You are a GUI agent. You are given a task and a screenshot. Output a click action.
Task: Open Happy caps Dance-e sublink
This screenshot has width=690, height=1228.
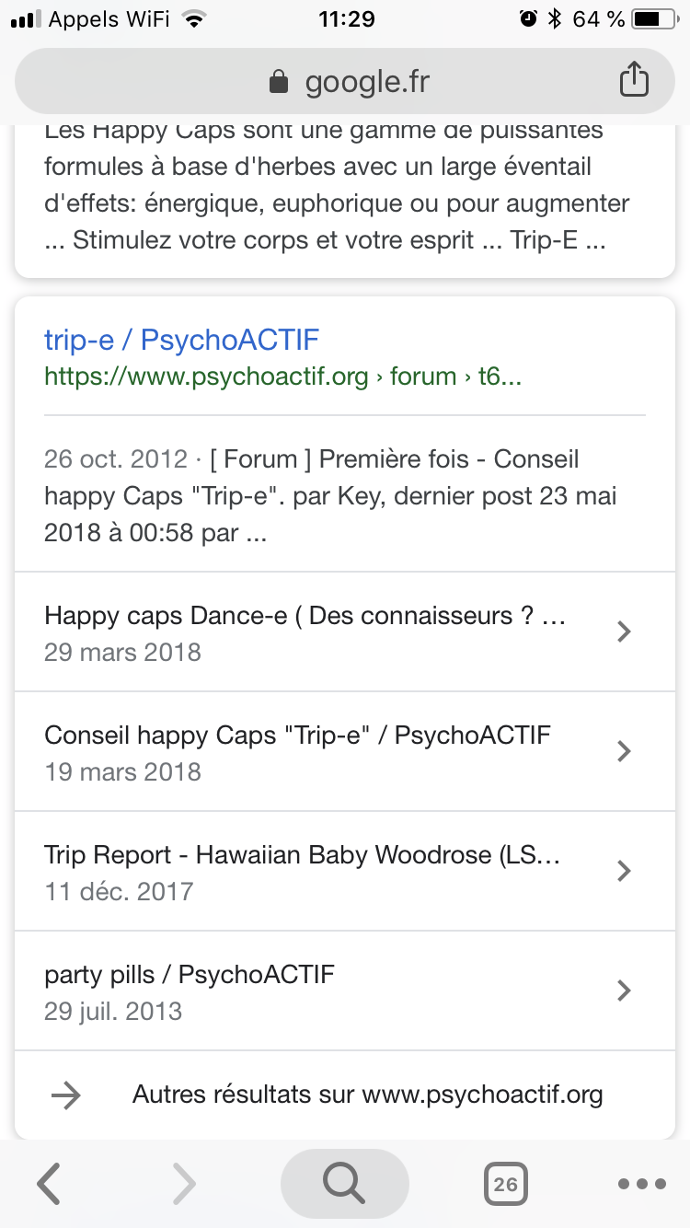[x=304, y=616]
